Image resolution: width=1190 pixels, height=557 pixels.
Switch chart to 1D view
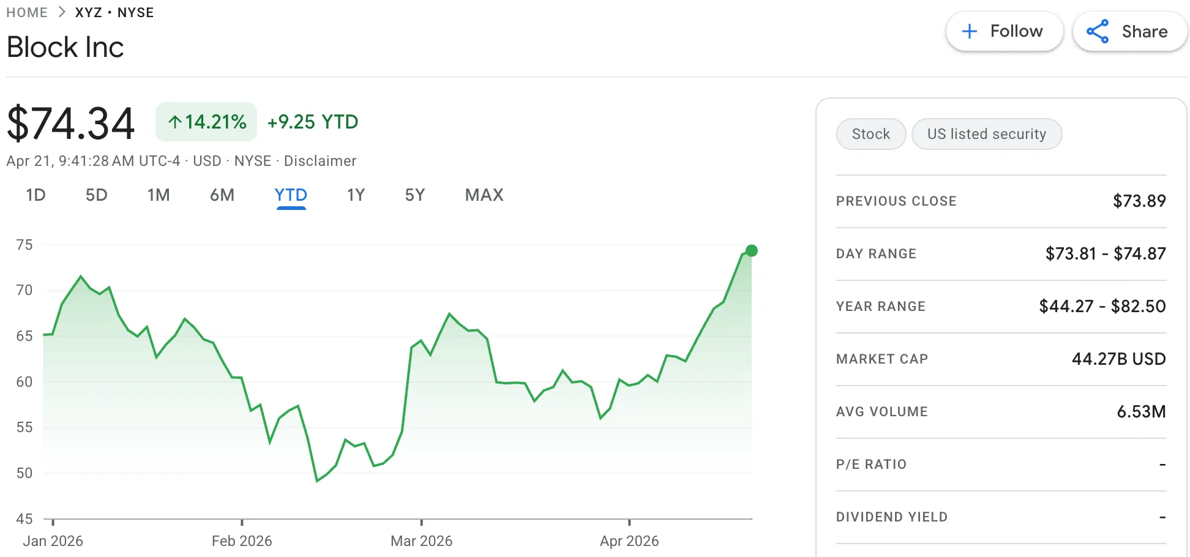[x=36, y=195]
